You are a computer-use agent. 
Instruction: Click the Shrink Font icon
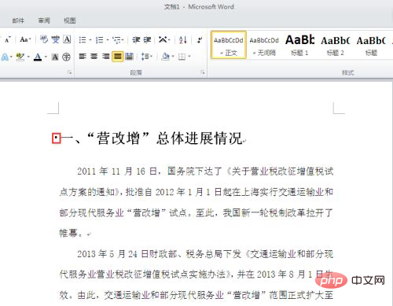[7, 40]
